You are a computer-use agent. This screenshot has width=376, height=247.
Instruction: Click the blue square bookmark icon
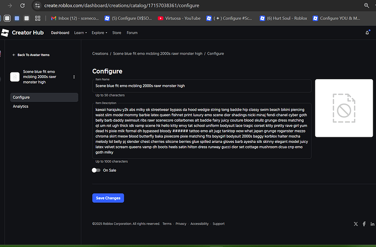point(17,18)
